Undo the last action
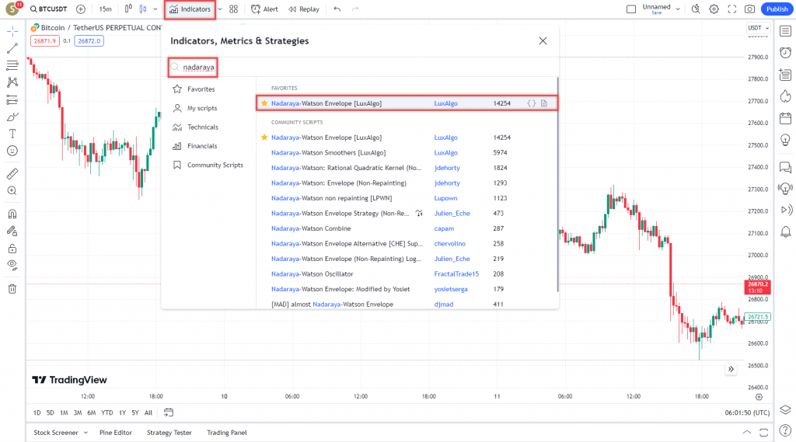Viewport: 796px width, 442px height. tap(337, 9)
